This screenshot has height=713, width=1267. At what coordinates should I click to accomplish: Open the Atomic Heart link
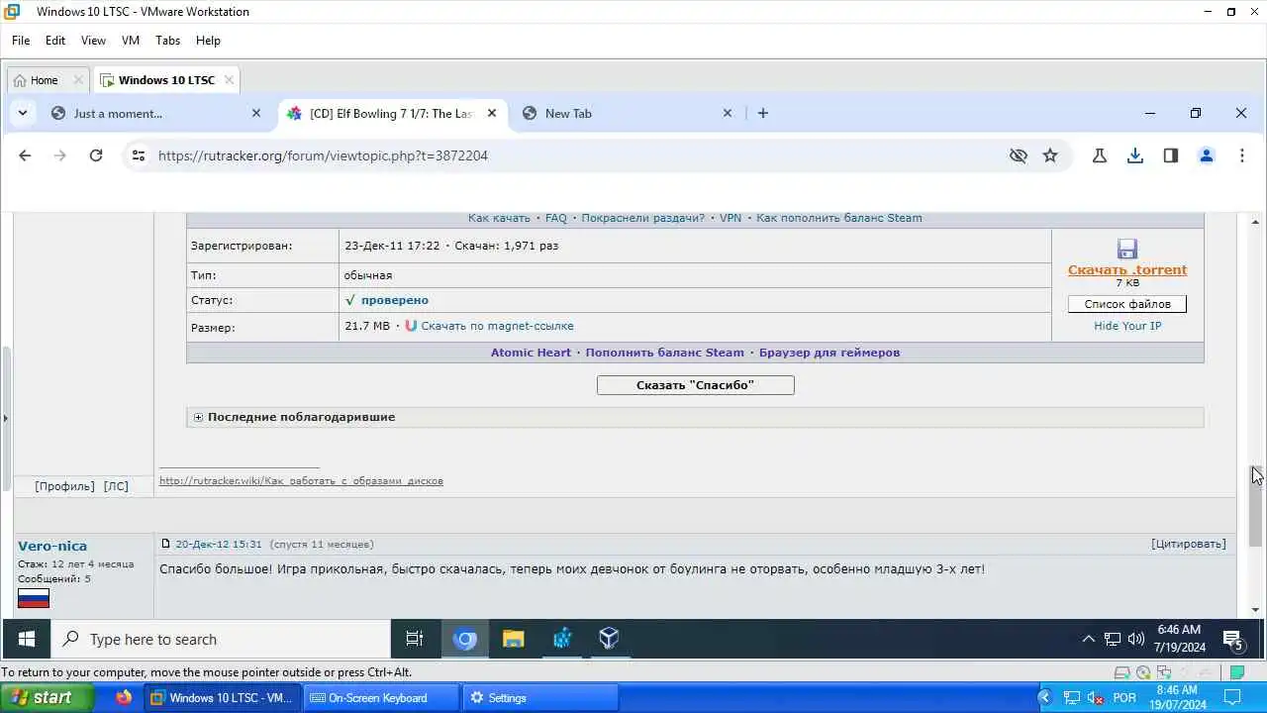coord(531,353)
